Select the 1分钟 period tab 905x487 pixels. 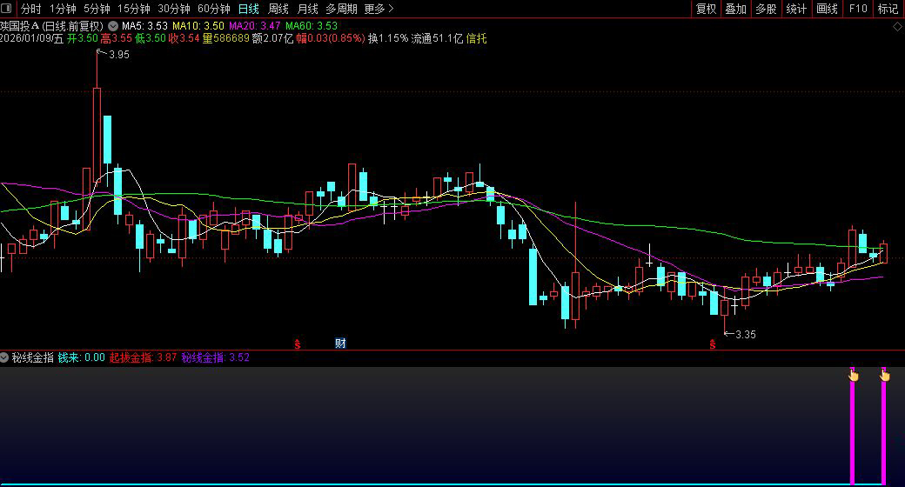coord(63,9)
